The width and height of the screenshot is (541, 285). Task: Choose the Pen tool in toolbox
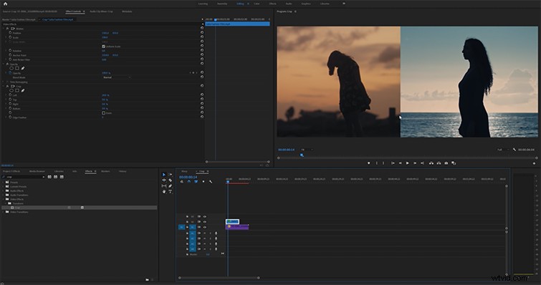[x=170, y=186]
